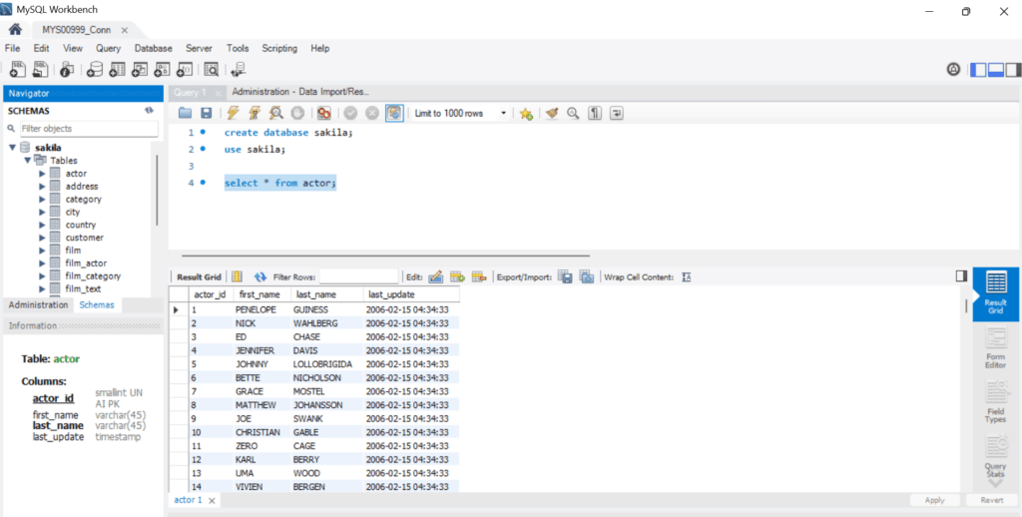The image size is (1022, 517).
Task: Search table data toolbar icon
Action: pos(212,69)
